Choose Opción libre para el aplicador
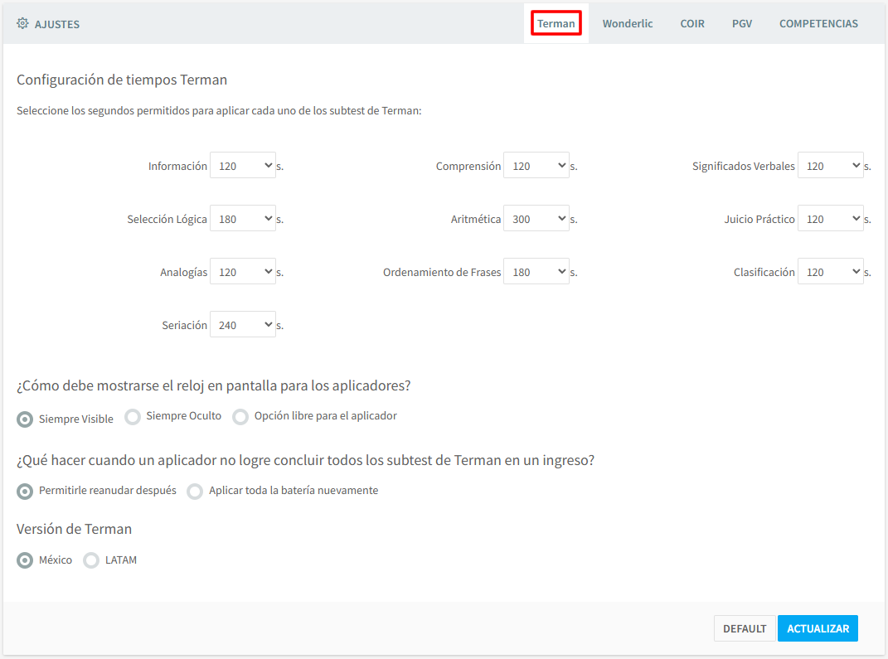 (240, 417)
